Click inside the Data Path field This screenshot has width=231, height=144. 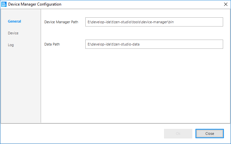click(154, 44)
